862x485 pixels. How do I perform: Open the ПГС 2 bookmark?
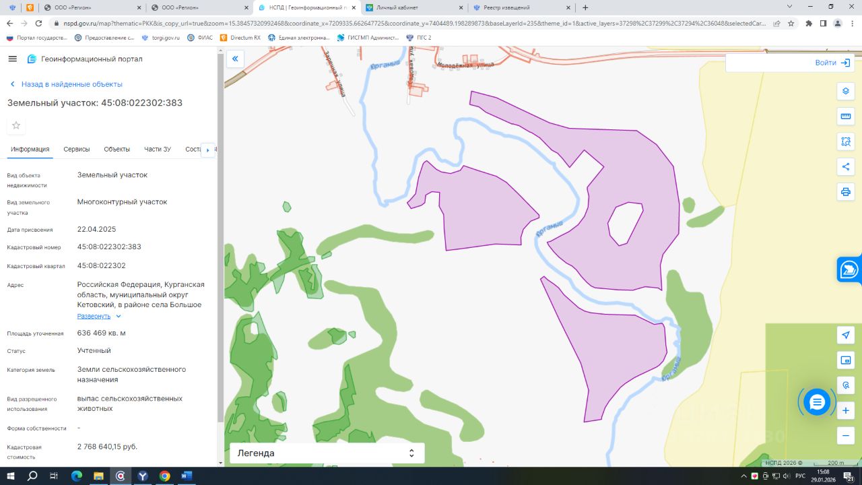(x=418, y=38)
